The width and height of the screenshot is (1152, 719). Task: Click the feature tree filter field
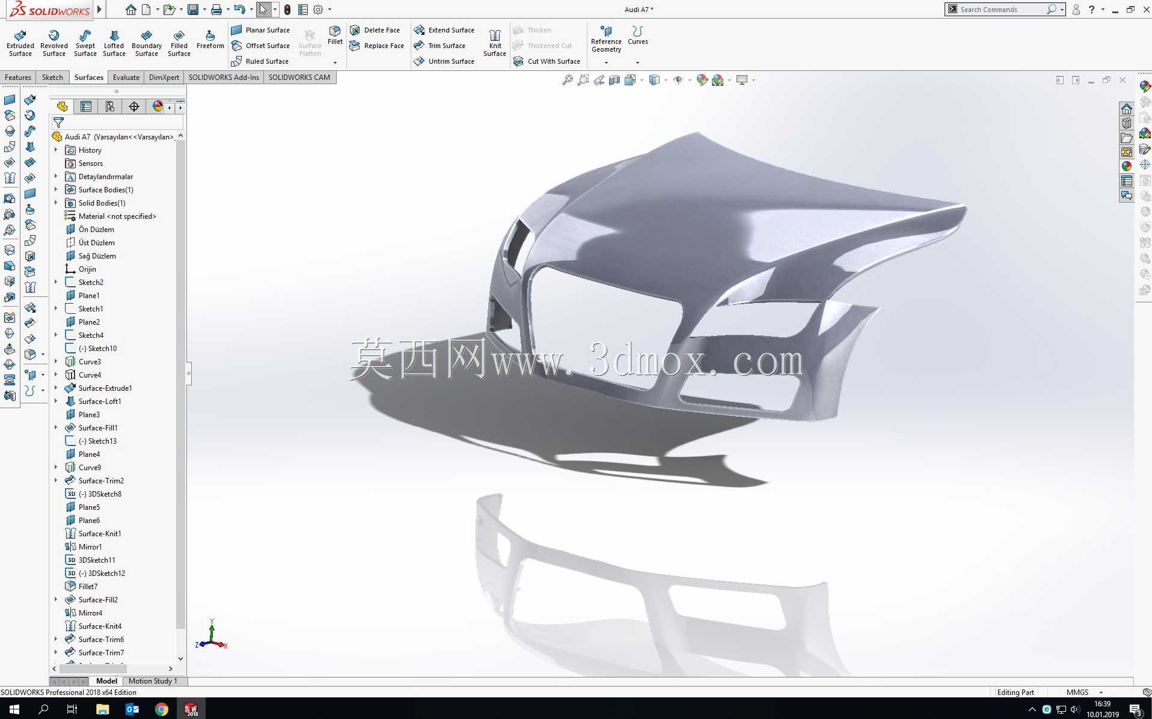tap(118, 123)
